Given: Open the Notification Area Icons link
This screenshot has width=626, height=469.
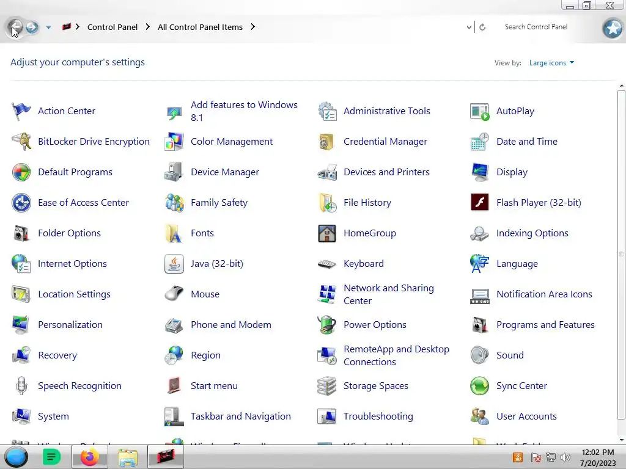Looking at the screenshot, I should point(544,294).
